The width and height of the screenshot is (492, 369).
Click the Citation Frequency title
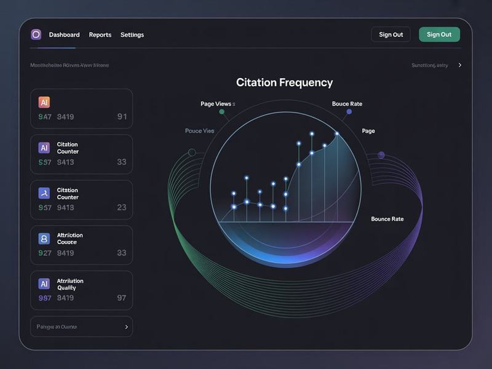[x=284, y=82]
